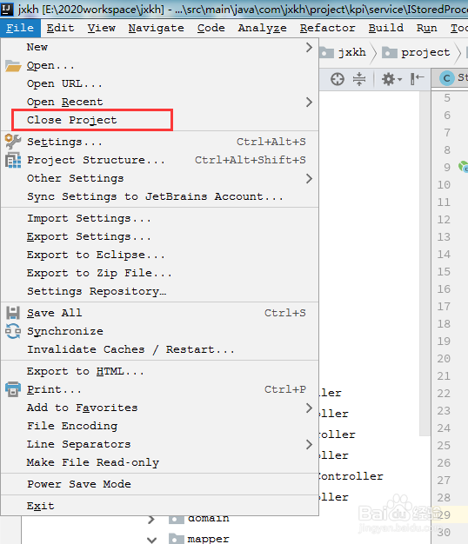Click the hide panel icon beside the gear
The height and width of the screenshot is (544, 468).
pyautogui.click(x=417, y=79)
